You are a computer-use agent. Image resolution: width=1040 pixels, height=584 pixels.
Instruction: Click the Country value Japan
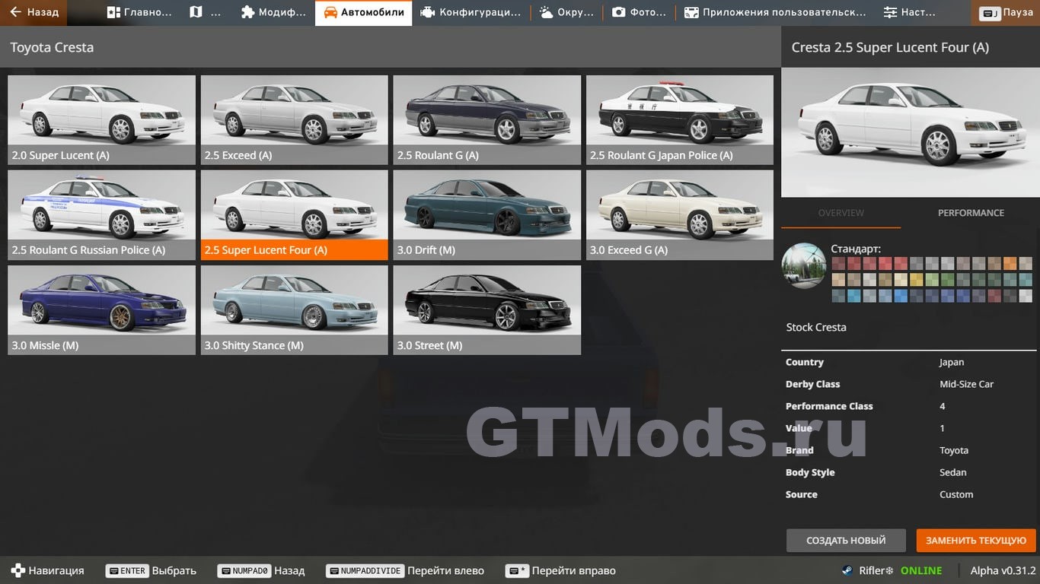952,362
